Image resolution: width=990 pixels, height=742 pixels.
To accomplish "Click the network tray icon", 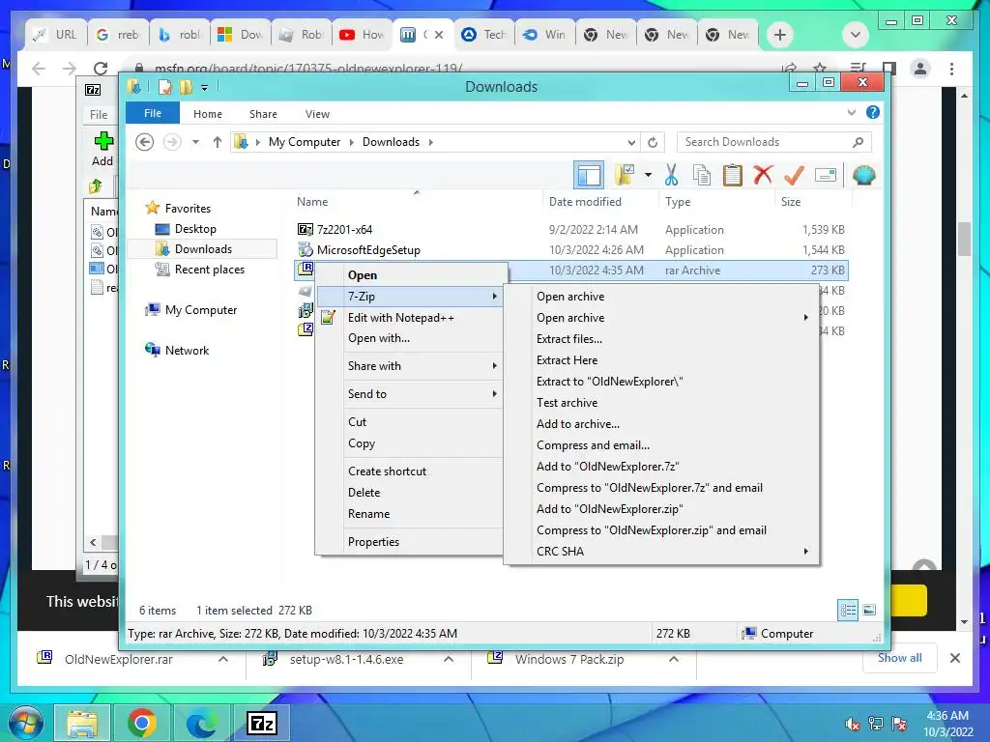I will (876, 724).
